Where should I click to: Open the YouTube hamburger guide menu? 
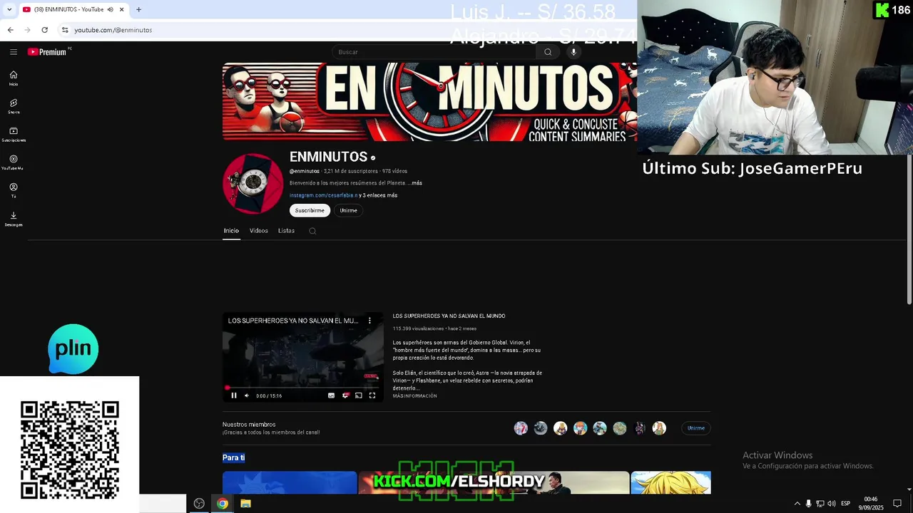tap(14, 52)
